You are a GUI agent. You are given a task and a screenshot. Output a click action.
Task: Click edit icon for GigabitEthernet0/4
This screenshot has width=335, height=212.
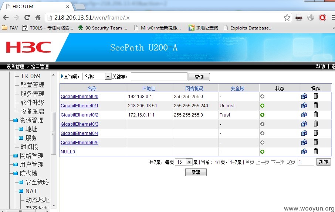[x=304, y=133]
